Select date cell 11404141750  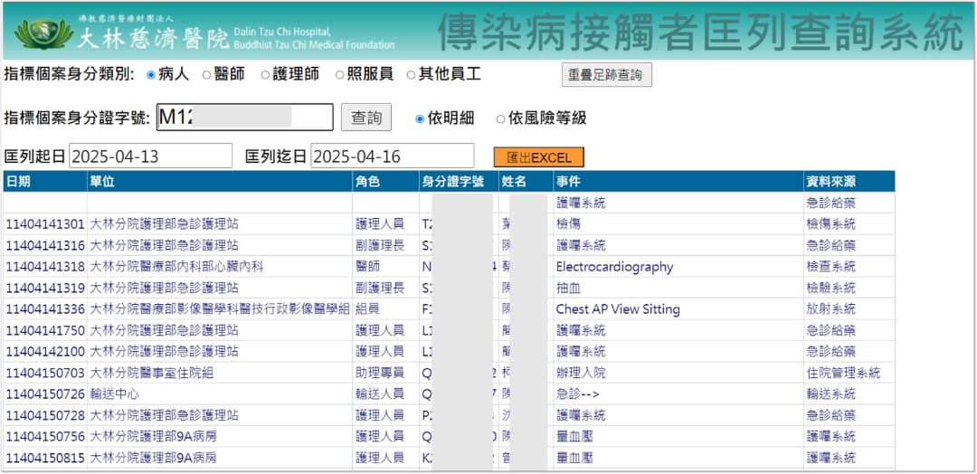[x=45, y=330]
